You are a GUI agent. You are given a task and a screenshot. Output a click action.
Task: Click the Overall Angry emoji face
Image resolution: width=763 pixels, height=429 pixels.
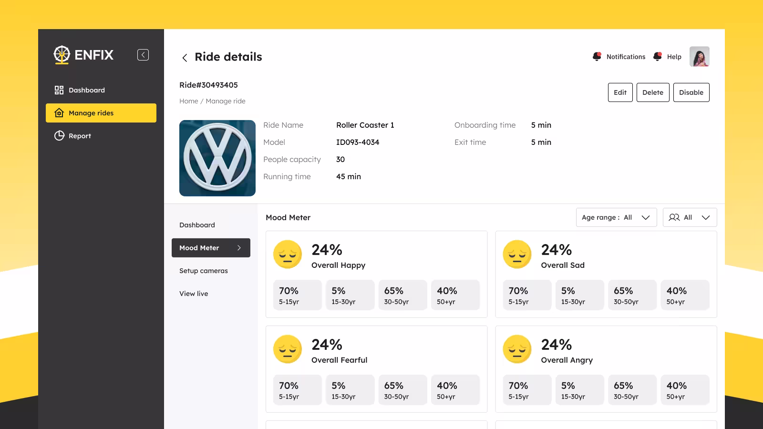517,349
